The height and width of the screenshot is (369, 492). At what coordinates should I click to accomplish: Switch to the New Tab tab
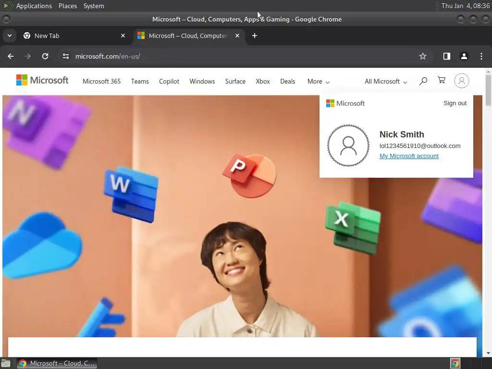coord(74,36)
